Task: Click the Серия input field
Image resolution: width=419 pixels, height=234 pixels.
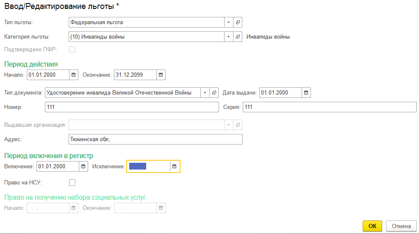Action: tap(329, 107)
